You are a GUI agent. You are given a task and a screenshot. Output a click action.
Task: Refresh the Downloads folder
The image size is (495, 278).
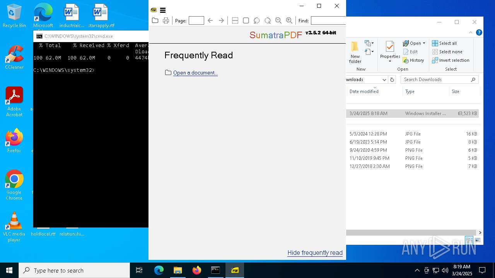point(392,80)
